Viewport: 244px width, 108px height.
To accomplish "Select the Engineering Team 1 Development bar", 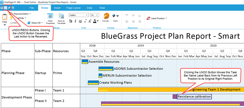I will (171, 90).
